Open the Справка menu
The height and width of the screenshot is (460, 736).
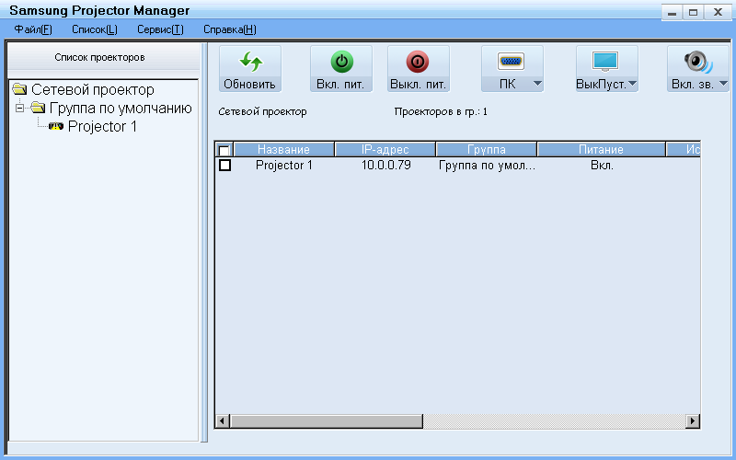coord(229,29)
